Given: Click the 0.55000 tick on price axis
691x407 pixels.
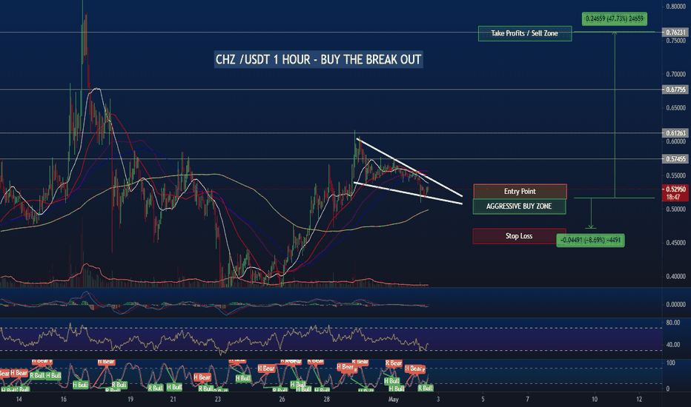Looking at the screenshot, I should [675, 175].
